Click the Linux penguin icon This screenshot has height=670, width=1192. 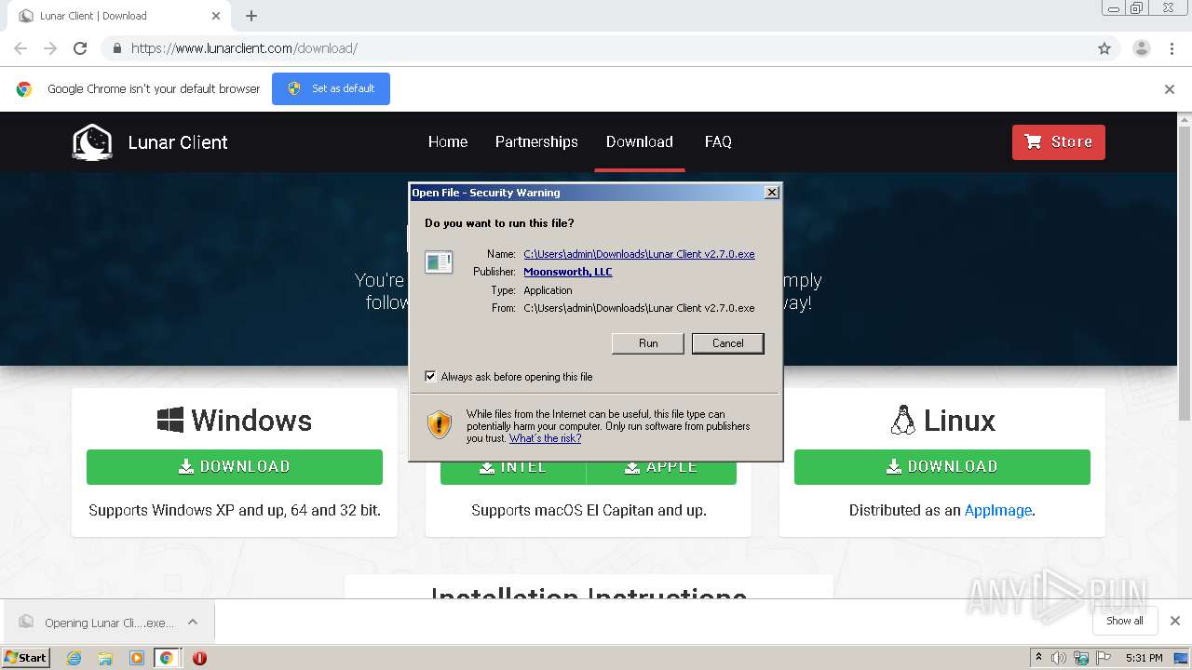pyautogui.click(x=902, y=421)
